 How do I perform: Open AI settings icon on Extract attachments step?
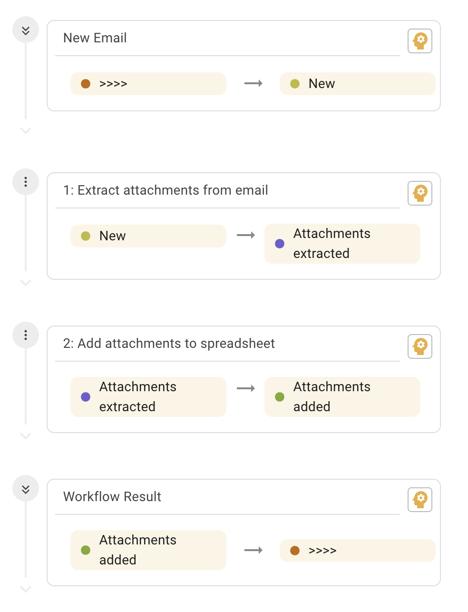(x=420, y=193)
